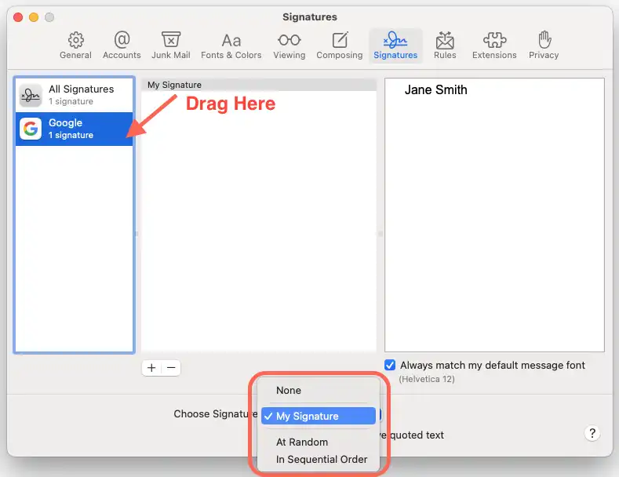The width and height of the screenshot is (619, 477).
Task: Click the minus button to remove signature
Action: coord(171,367)
